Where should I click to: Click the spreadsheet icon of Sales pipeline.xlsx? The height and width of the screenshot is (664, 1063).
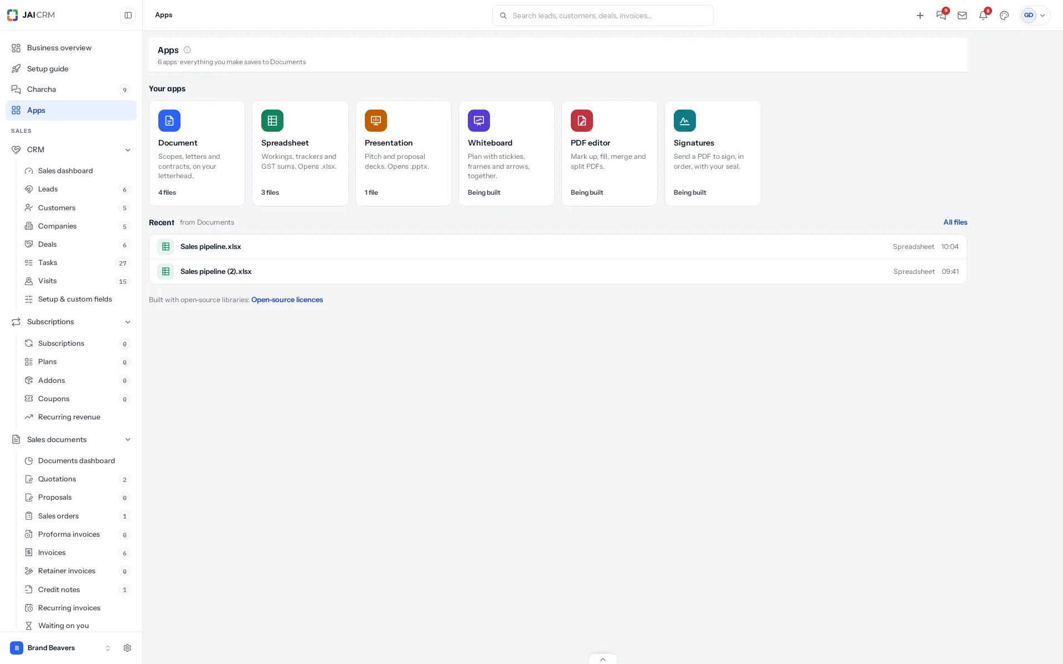click(x=166, y=247)
